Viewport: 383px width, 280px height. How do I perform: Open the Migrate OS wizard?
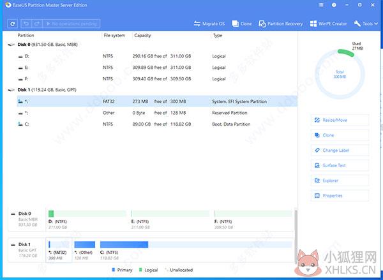pos(209,24)
